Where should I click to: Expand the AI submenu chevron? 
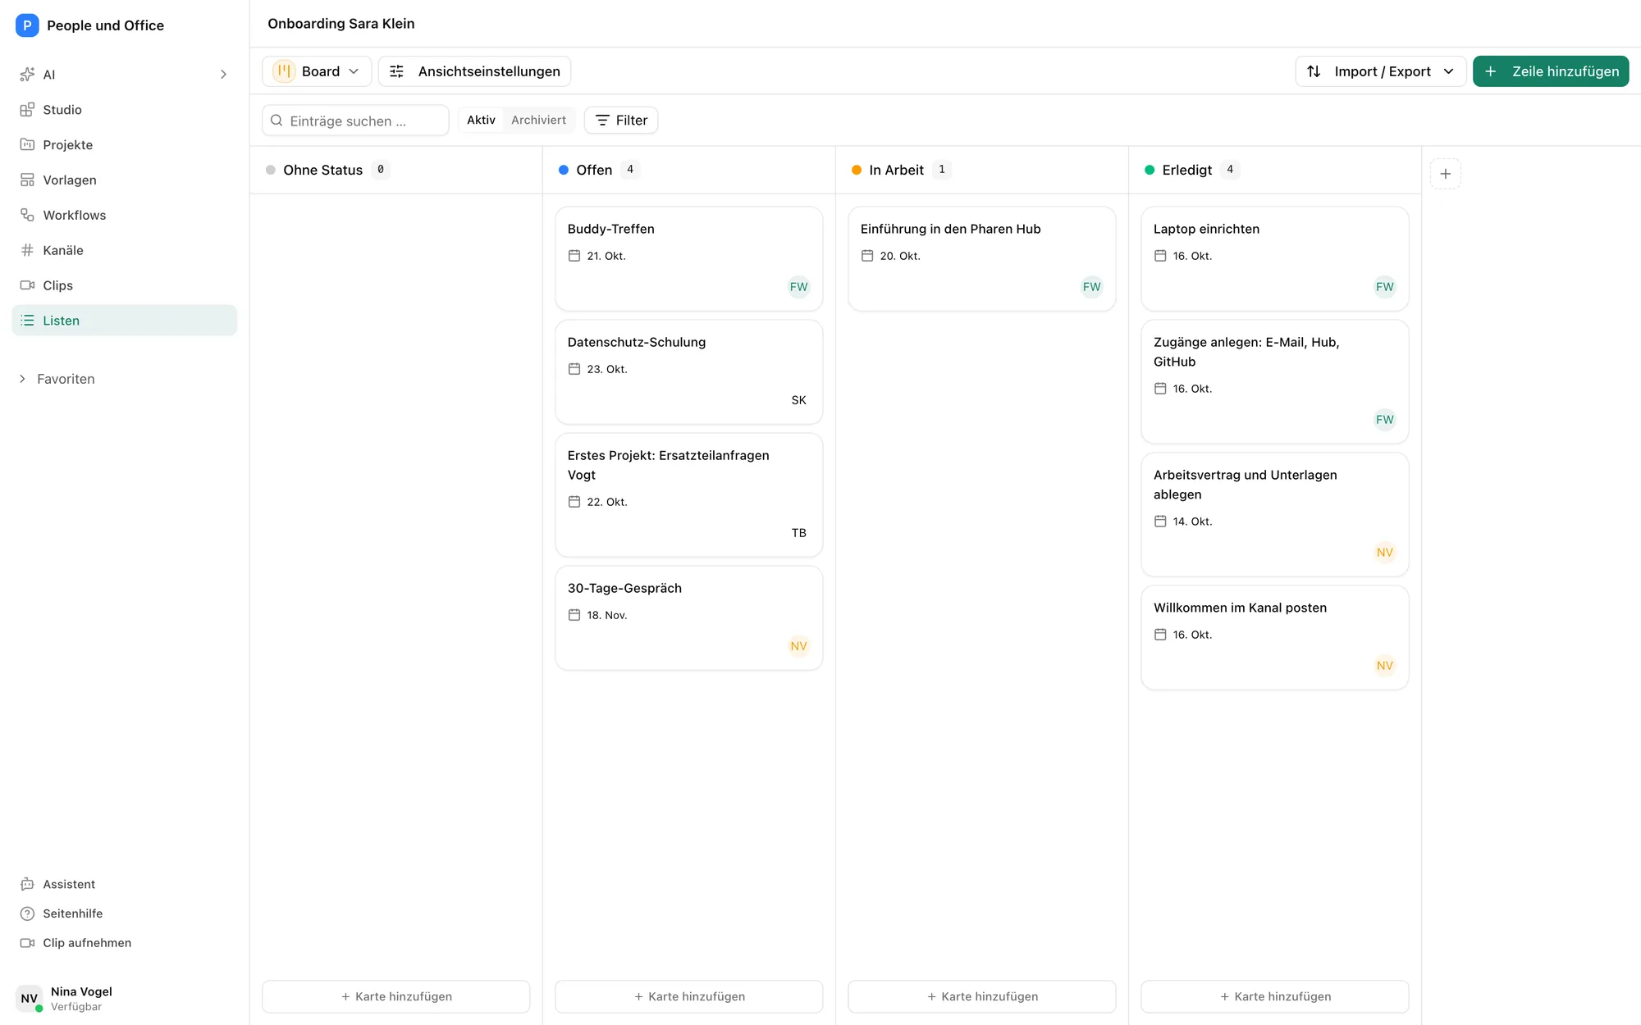pos(223,75)
